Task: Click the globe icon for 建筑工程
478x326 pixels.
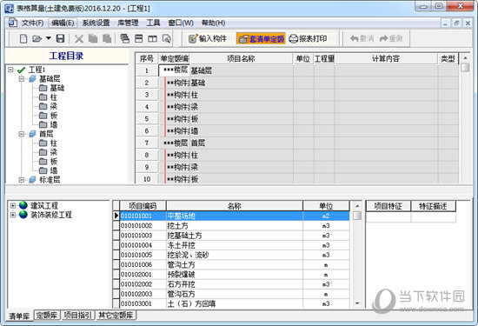Action: click(x=23, y=205)
